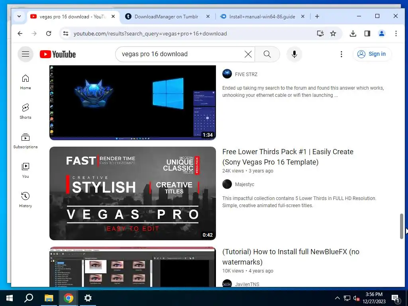This screenshot has height=306, width=408.
Task: Click FIVE STRZ channel avatar
Action: pyautogui.click(x=227, y=74)
